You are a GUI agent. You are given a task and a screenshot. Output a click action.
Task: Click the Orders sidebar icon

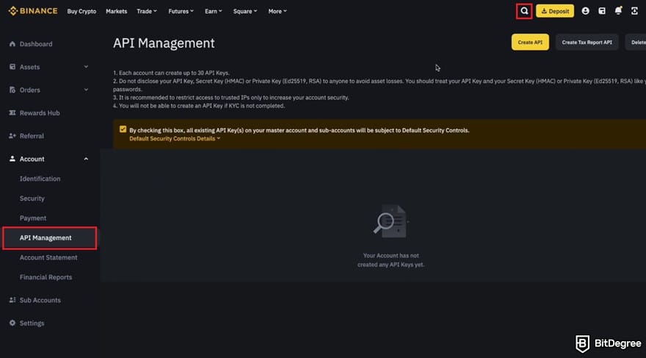[x=12, y=90]
